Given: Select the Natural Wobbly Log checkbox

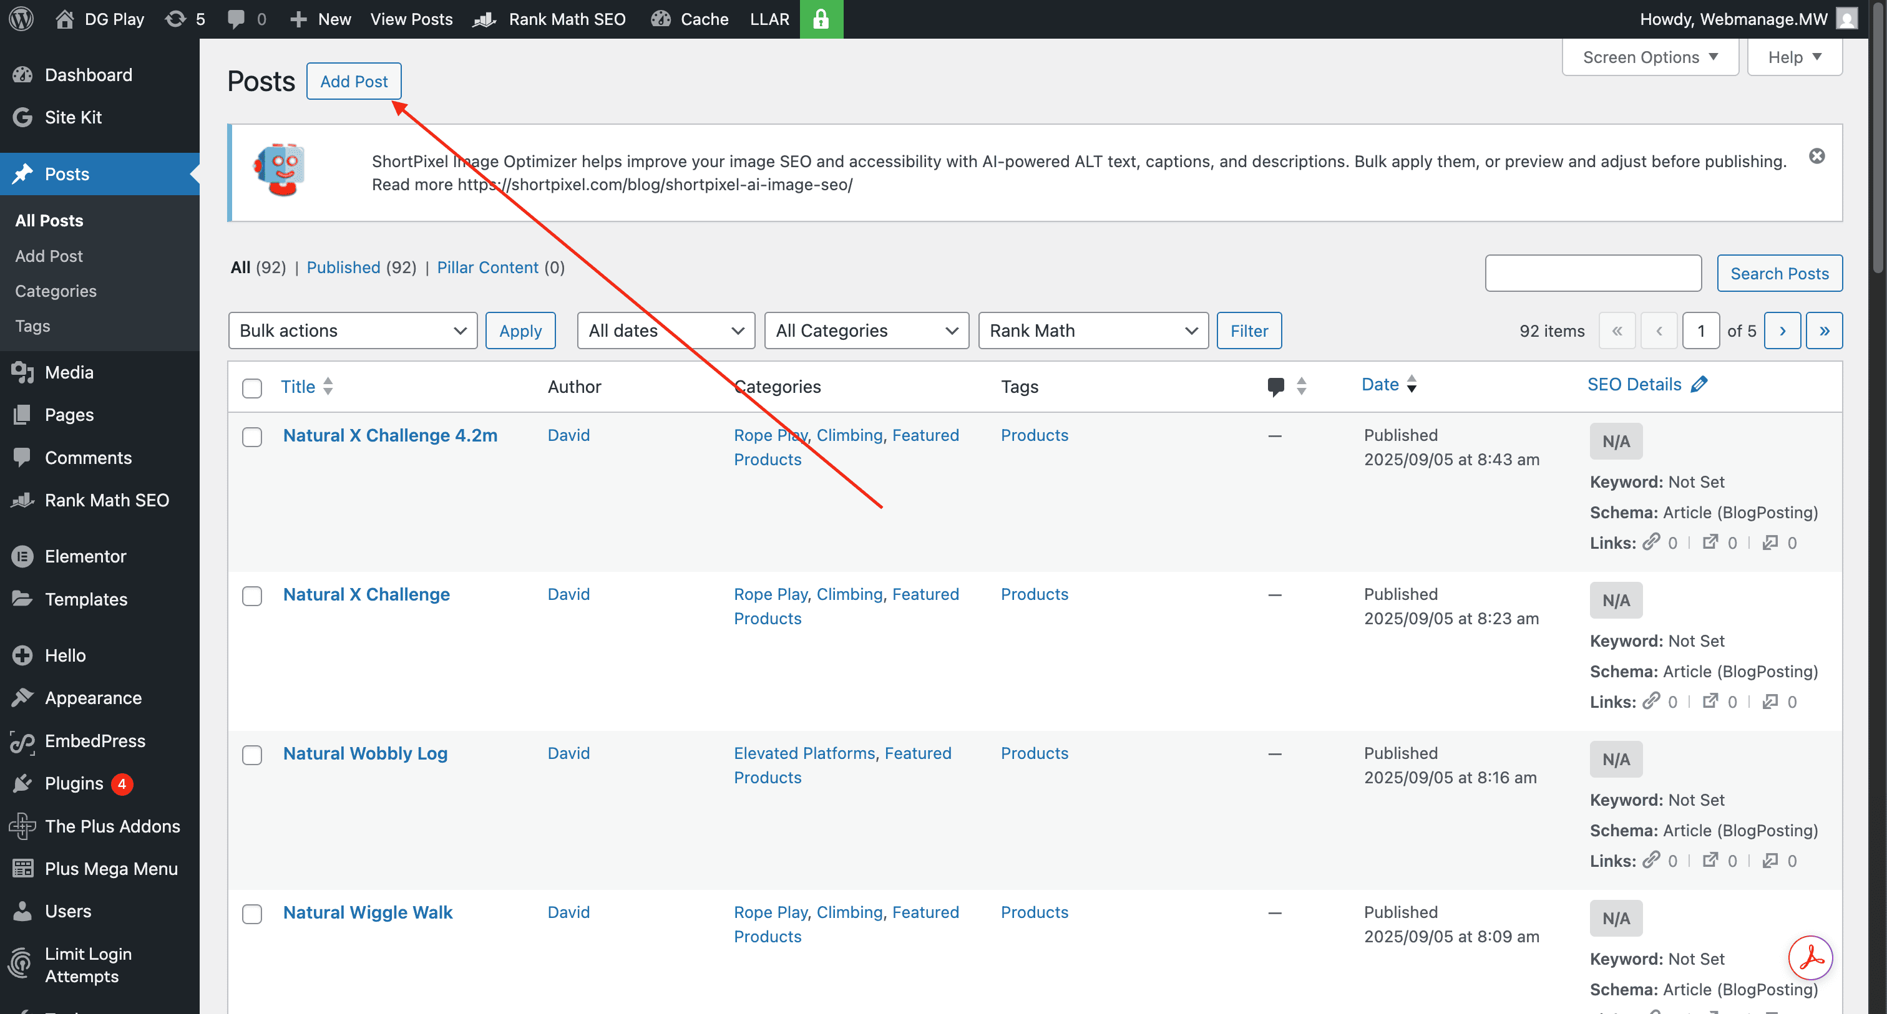Looking at the screenshot, I should (x=252, y=755).
